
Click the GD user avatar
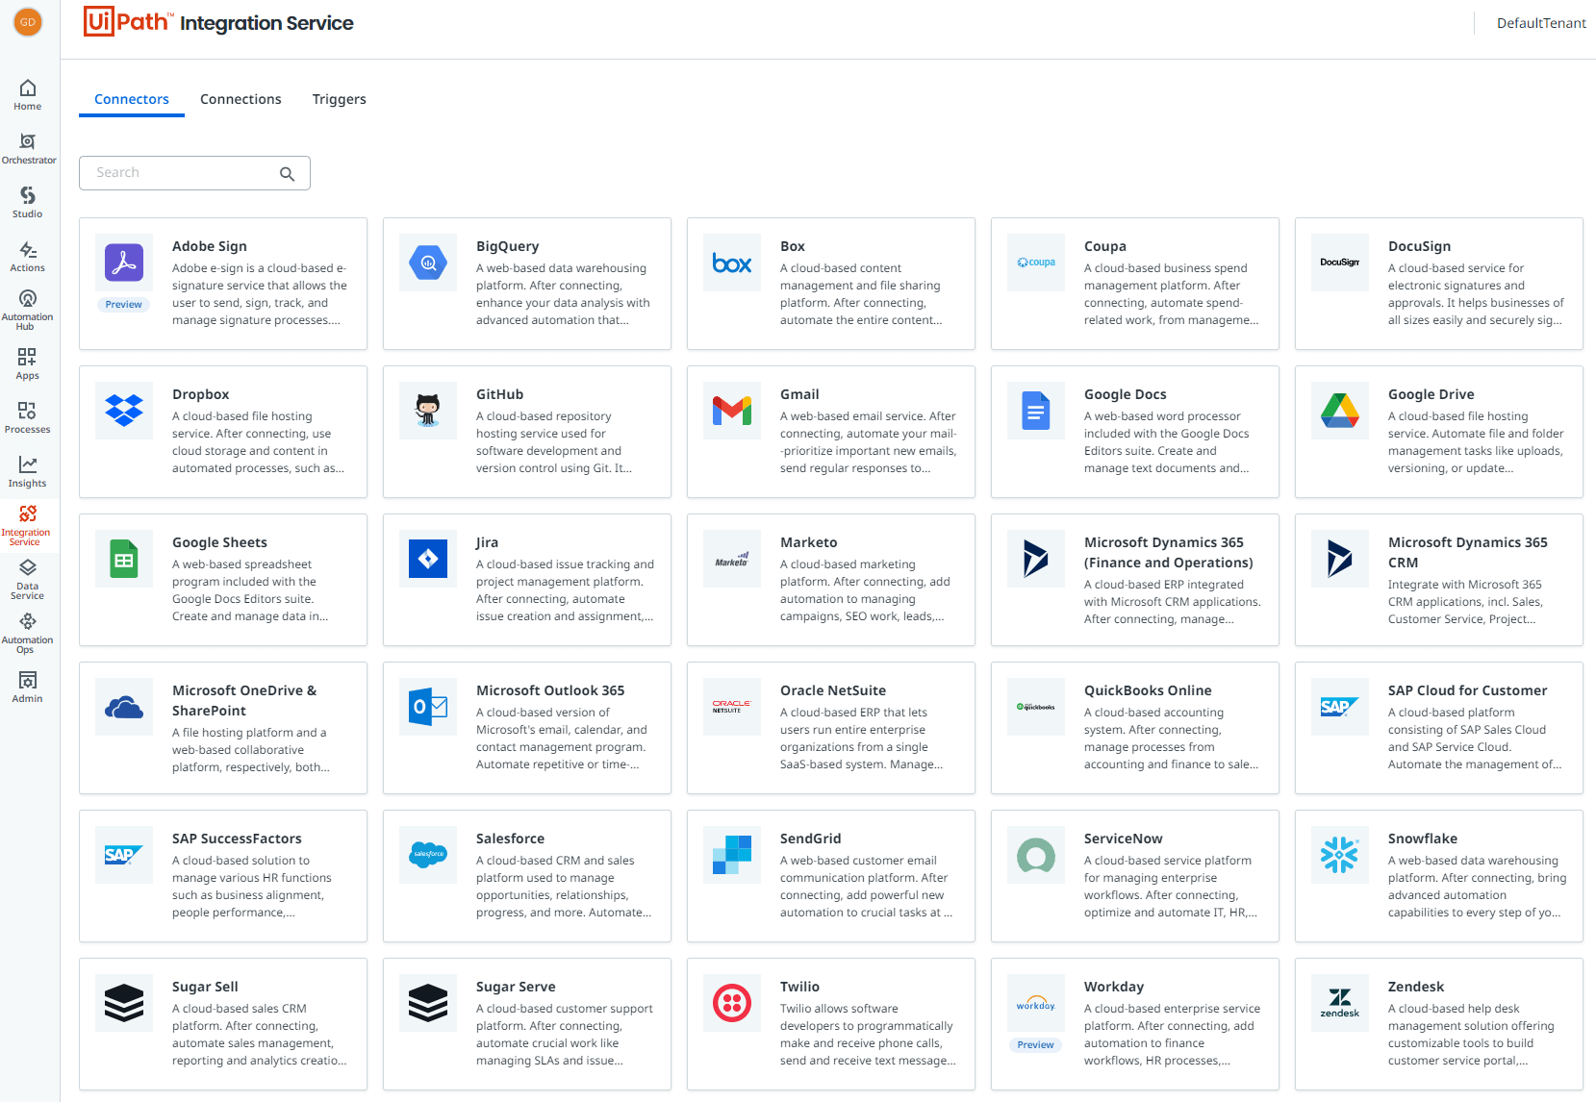pyautogui.click(x=28, y=22)
